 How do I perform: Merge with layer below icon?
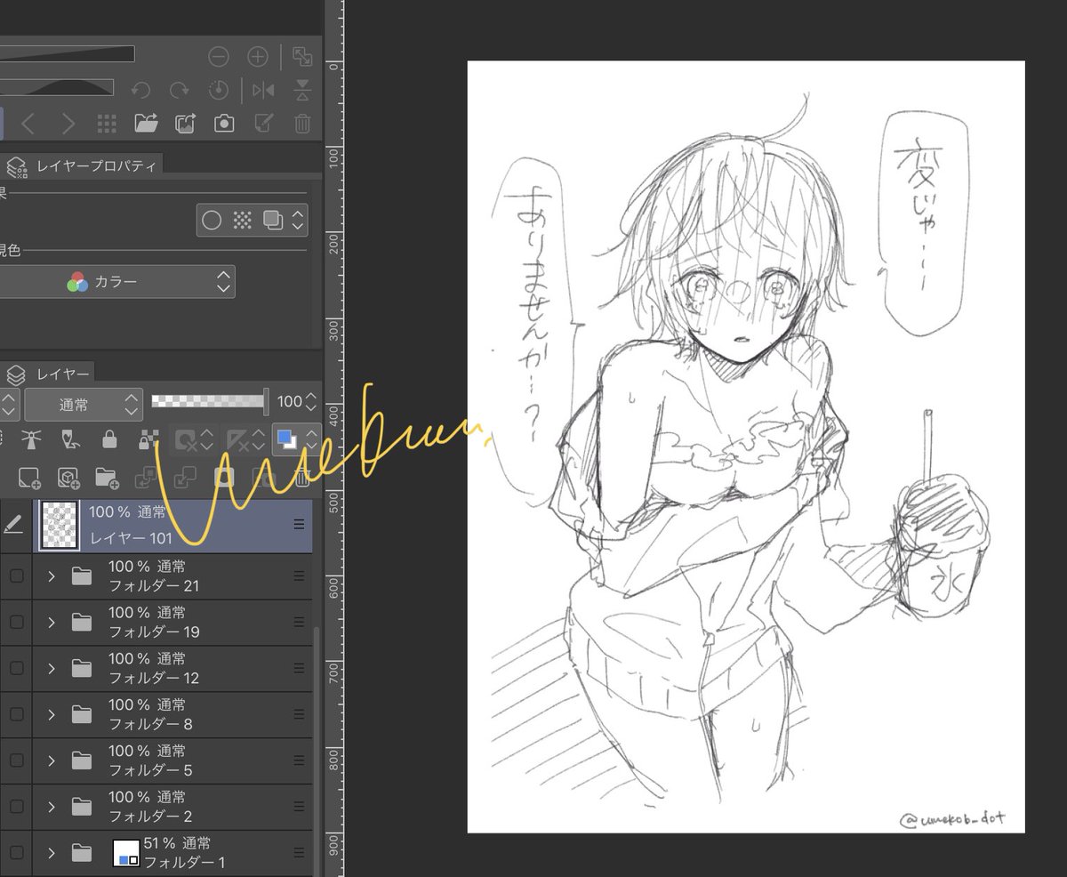[x=185, y=479]
